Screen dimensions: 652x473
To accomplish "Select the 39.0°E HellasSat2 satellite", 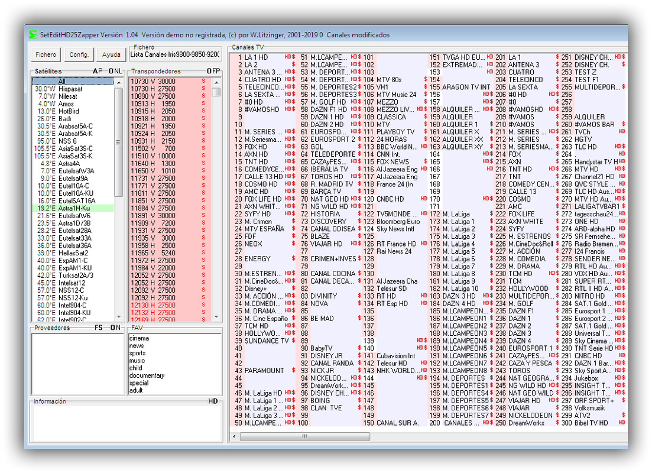I will point(73,253).
